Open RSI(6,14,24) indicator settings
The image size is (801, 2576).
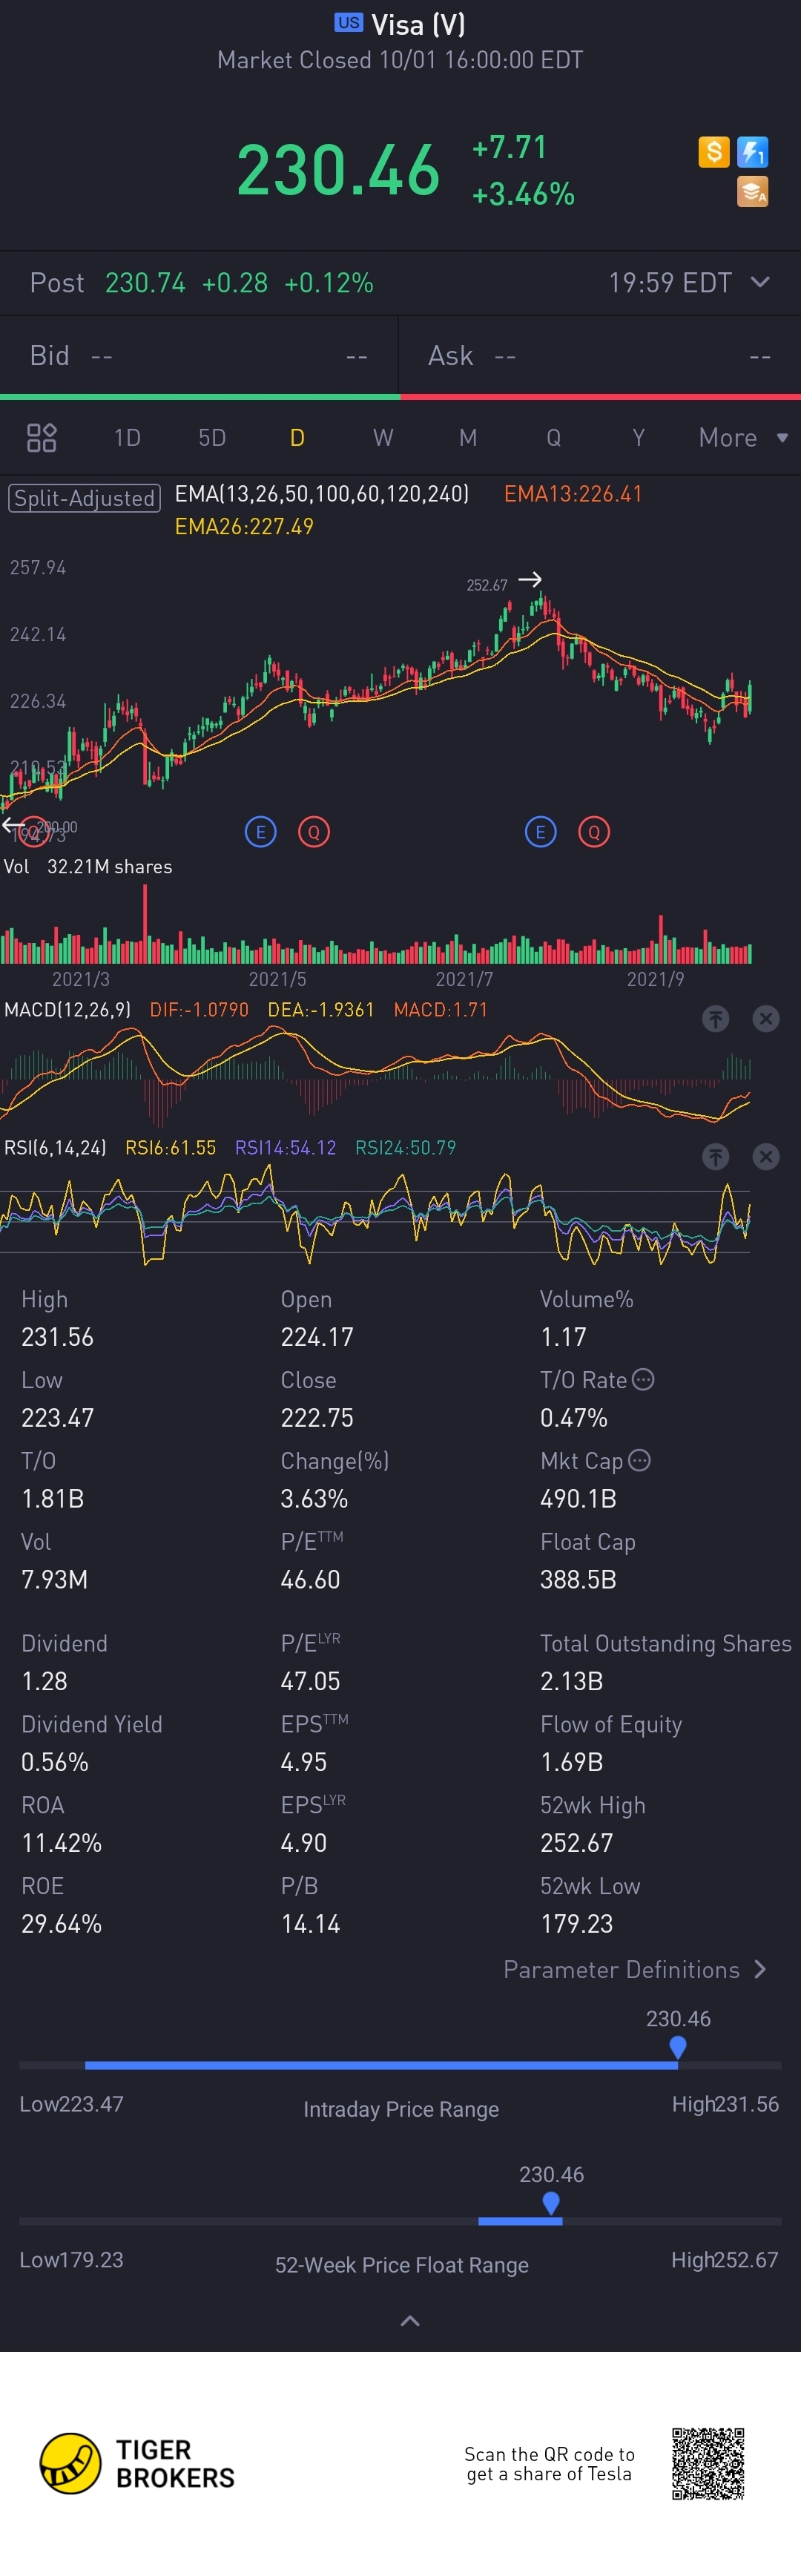coord(55,1147)
